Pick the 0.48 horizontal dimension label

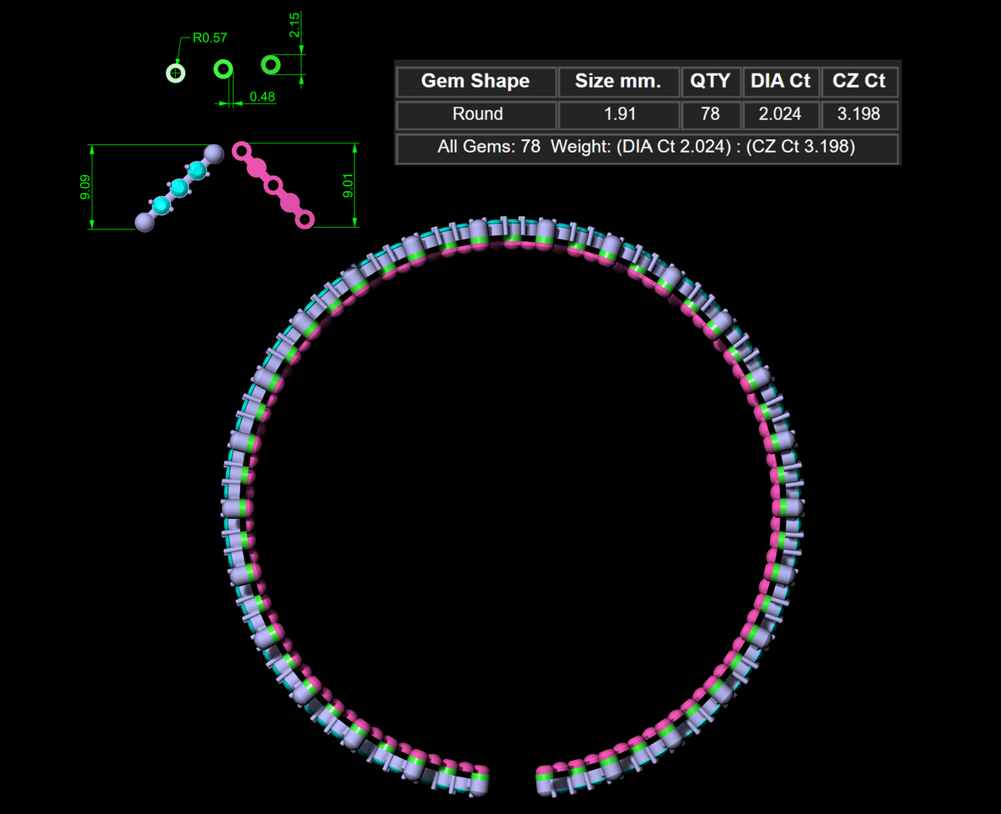[263, 97]
